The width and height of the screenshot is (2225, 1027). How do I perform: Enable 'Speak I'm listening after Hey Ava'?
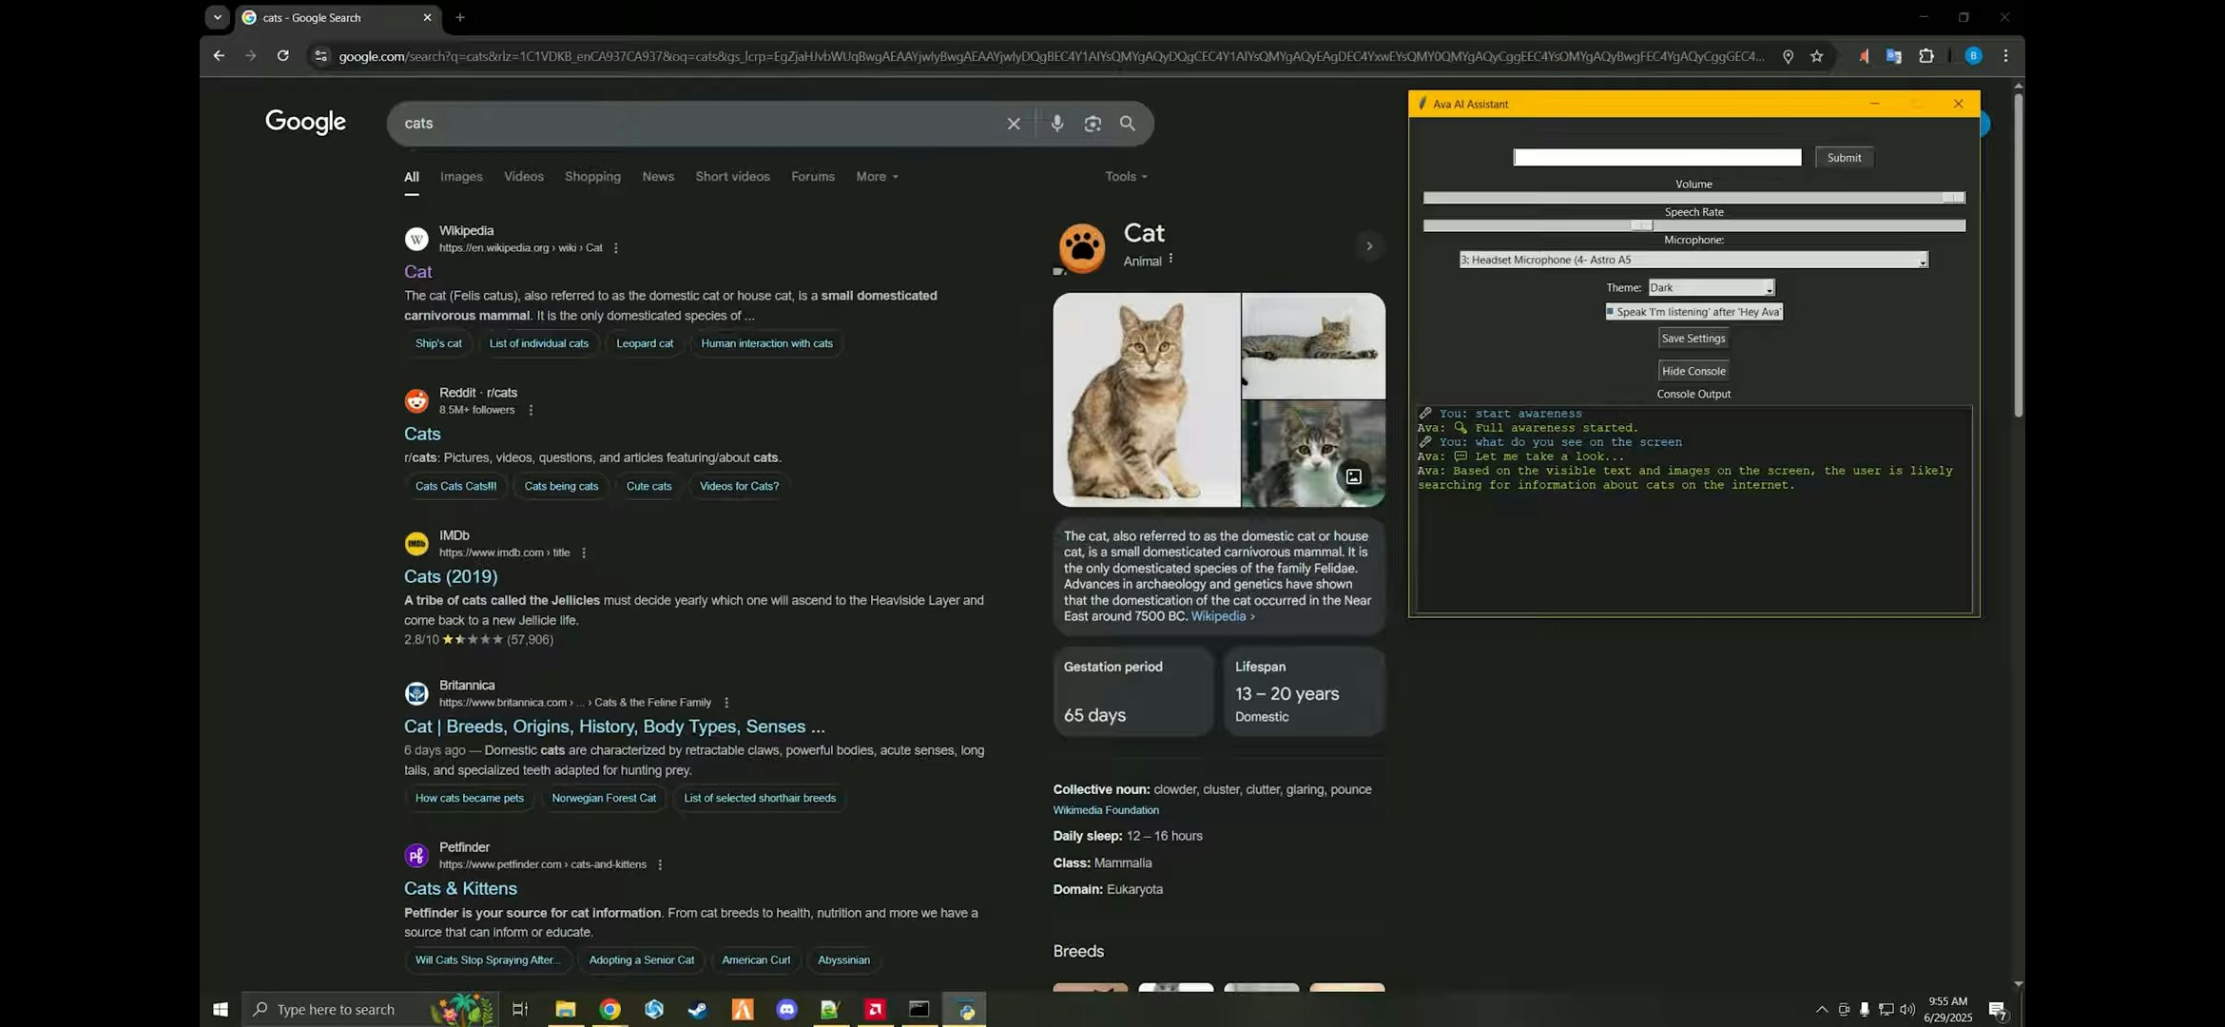point(1610,311)
